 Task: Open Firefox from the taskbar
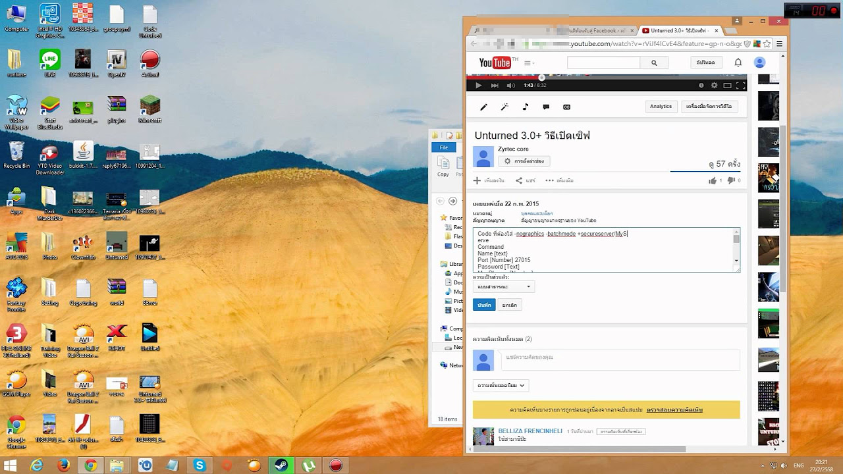point(64,465)
